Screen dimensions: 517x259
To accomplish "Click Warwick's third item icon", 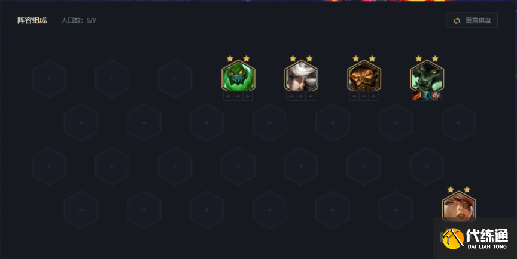I will 436,96.
